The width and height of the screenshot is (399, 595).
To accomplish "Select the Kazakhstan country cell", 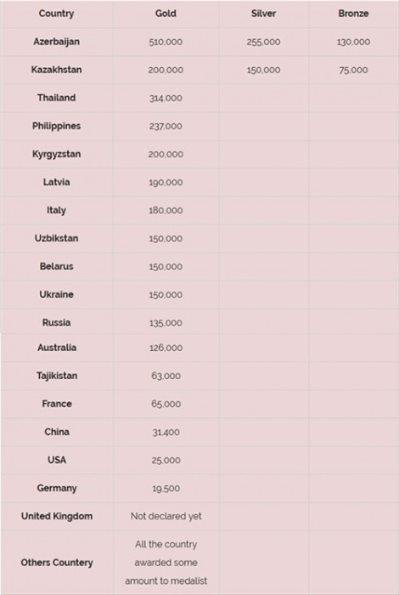I will pos(57,70).
